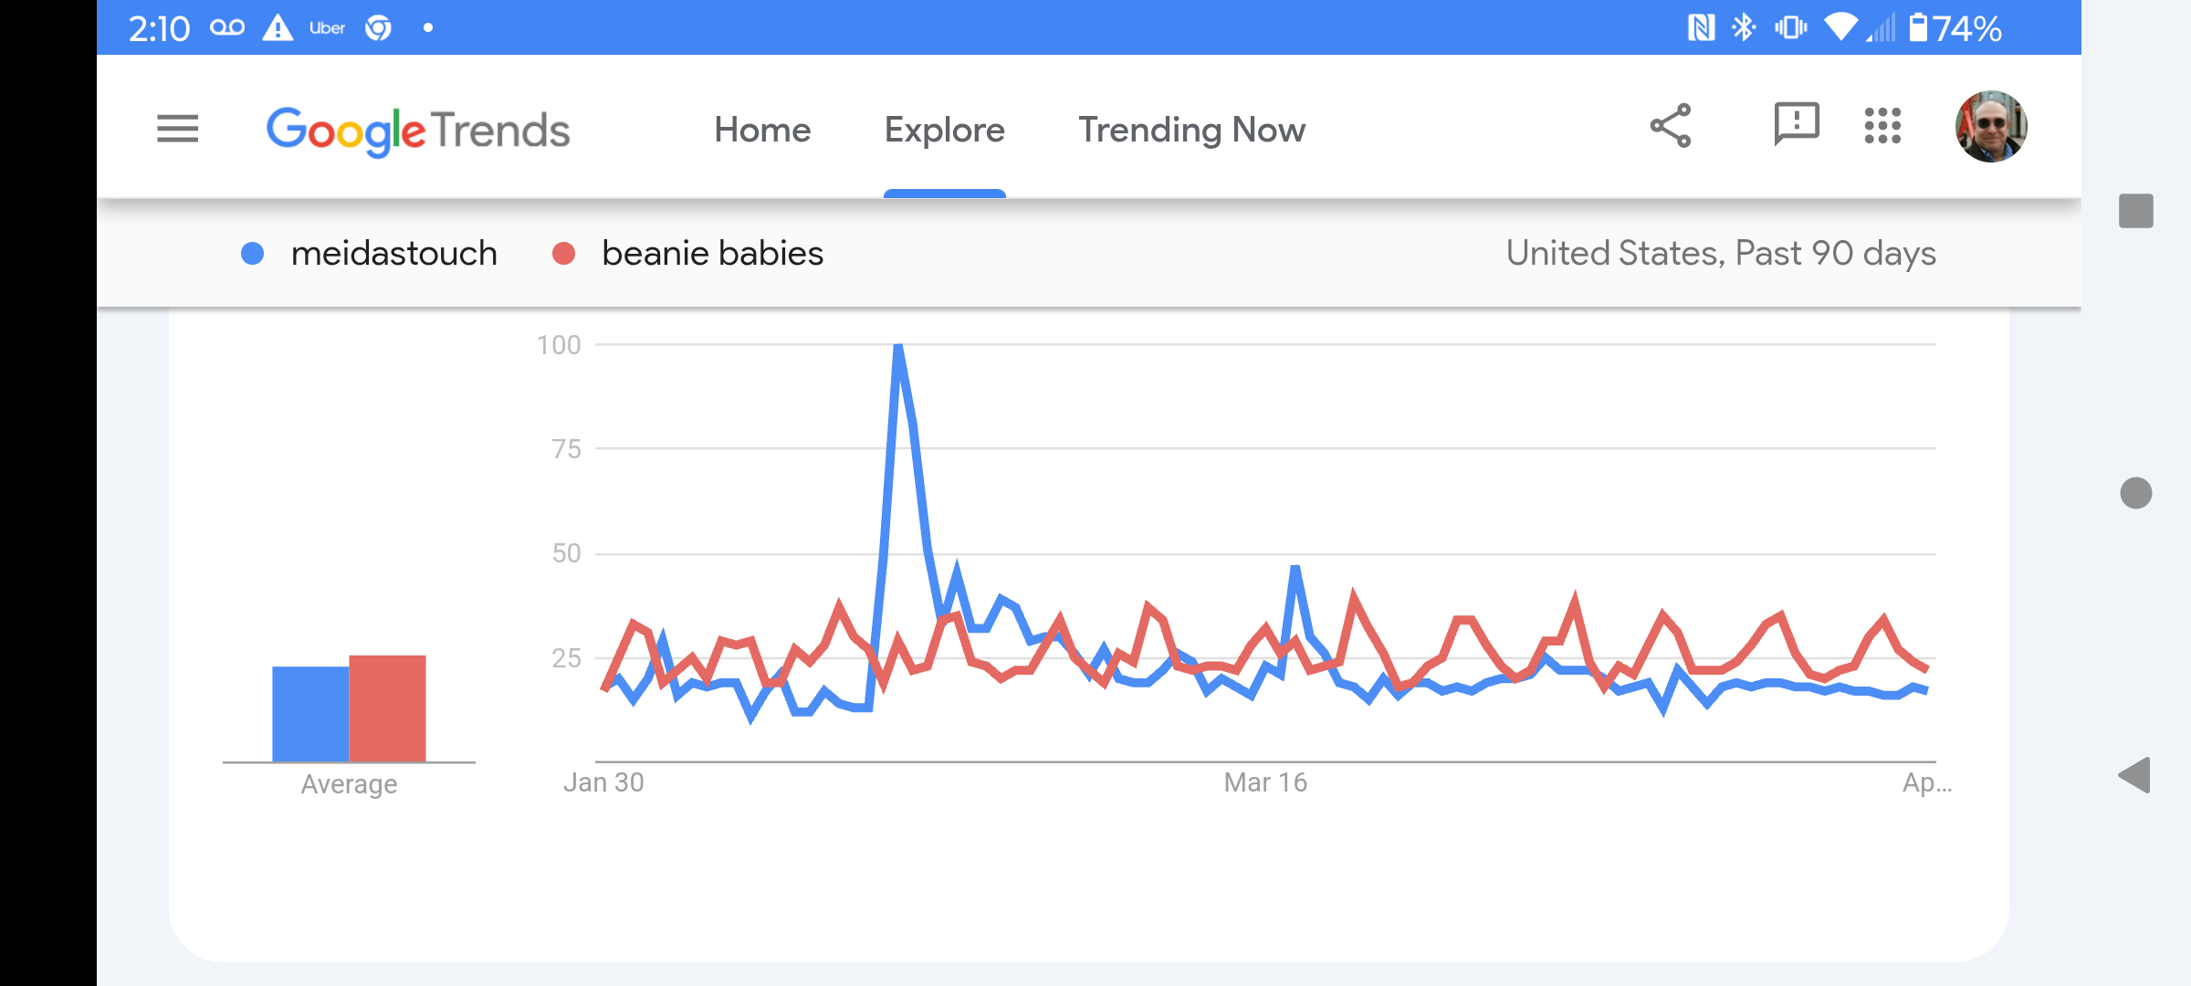
Task: Tap the red beanie babies legend dot
Action: coord(564,254)
